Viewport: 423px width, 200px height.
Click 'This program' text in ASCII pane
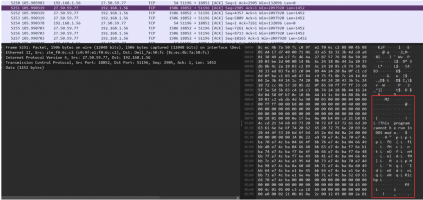(393, 123)
